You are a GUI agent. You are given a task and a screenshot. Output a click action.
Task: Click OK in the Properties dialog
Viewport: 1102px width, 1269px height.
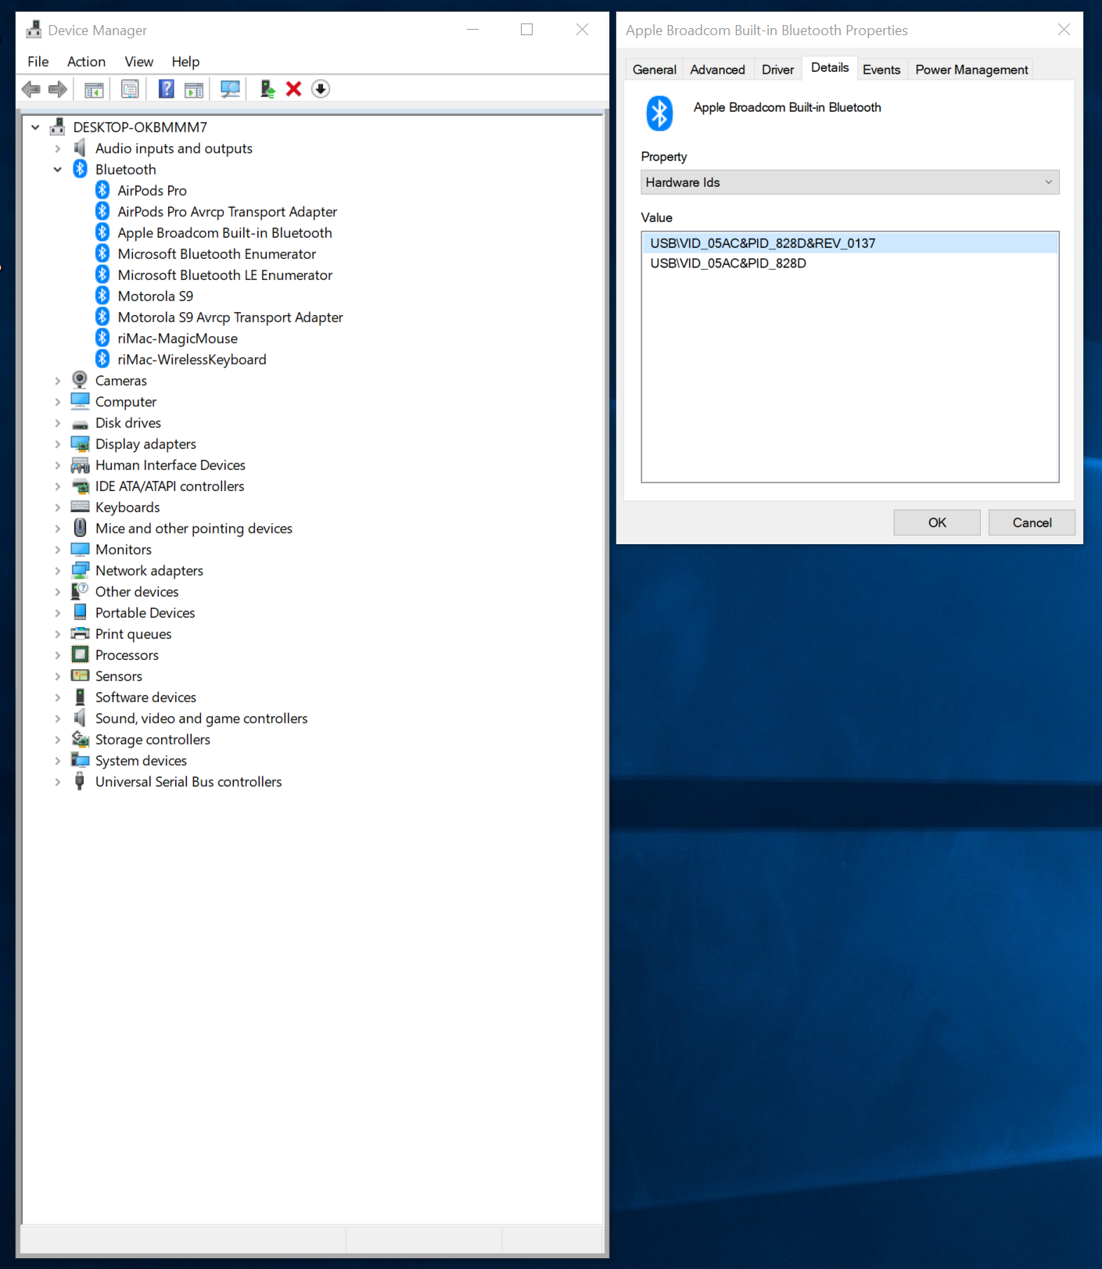pyautogui.click(x=937, y=522)
